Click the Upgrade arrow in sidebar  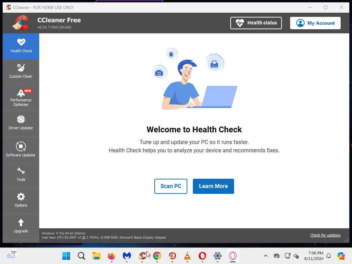coord(21,225)
